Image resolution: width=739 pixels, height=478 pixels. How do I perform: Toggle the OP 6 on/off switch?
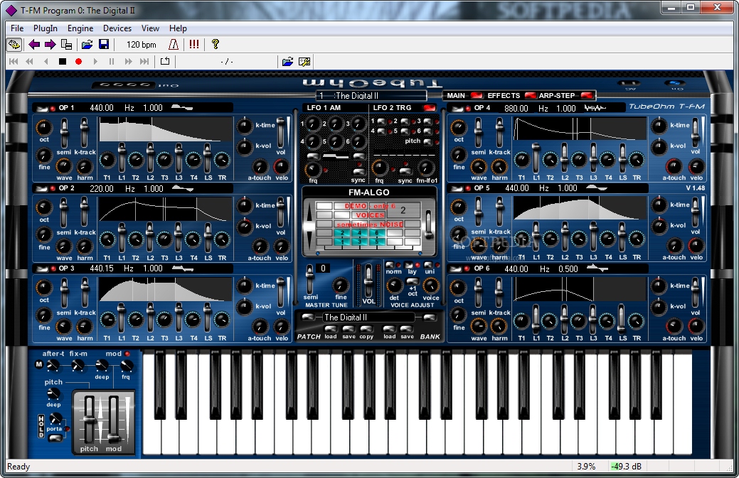(457, 269)
